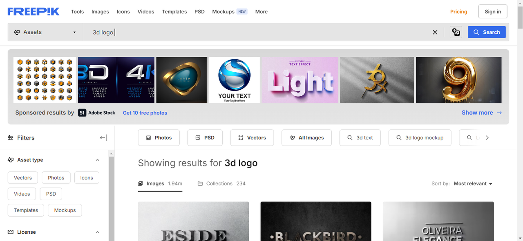Open the PSD menu item

(x=199, y=11)
